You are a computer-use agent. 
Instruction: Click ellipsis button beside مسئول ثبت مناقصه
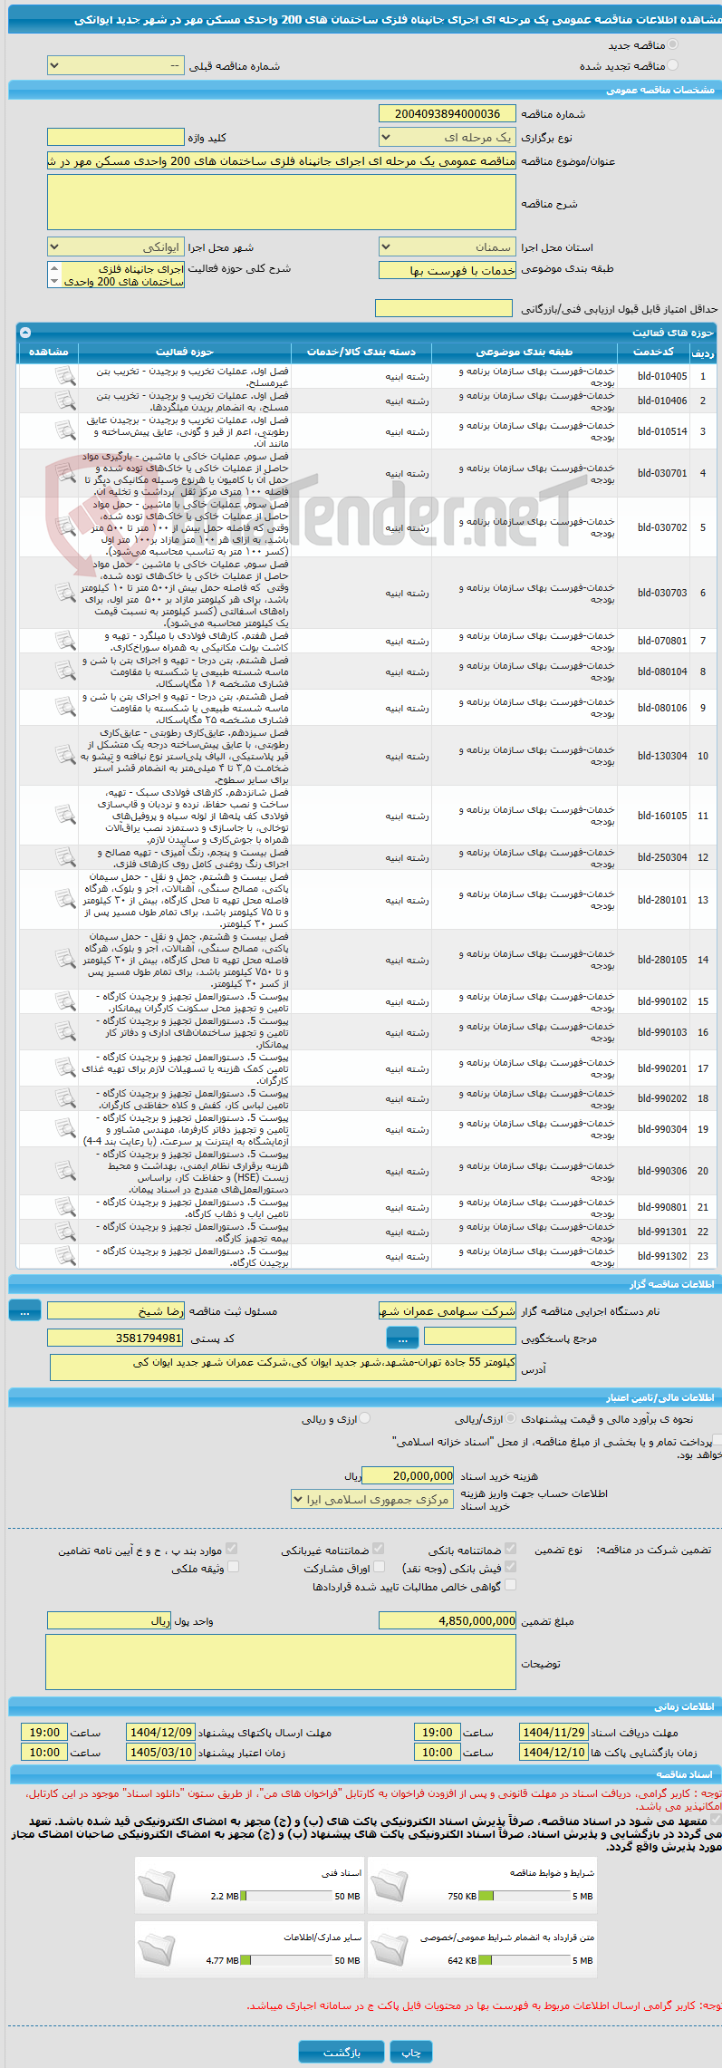[24, 1310]
